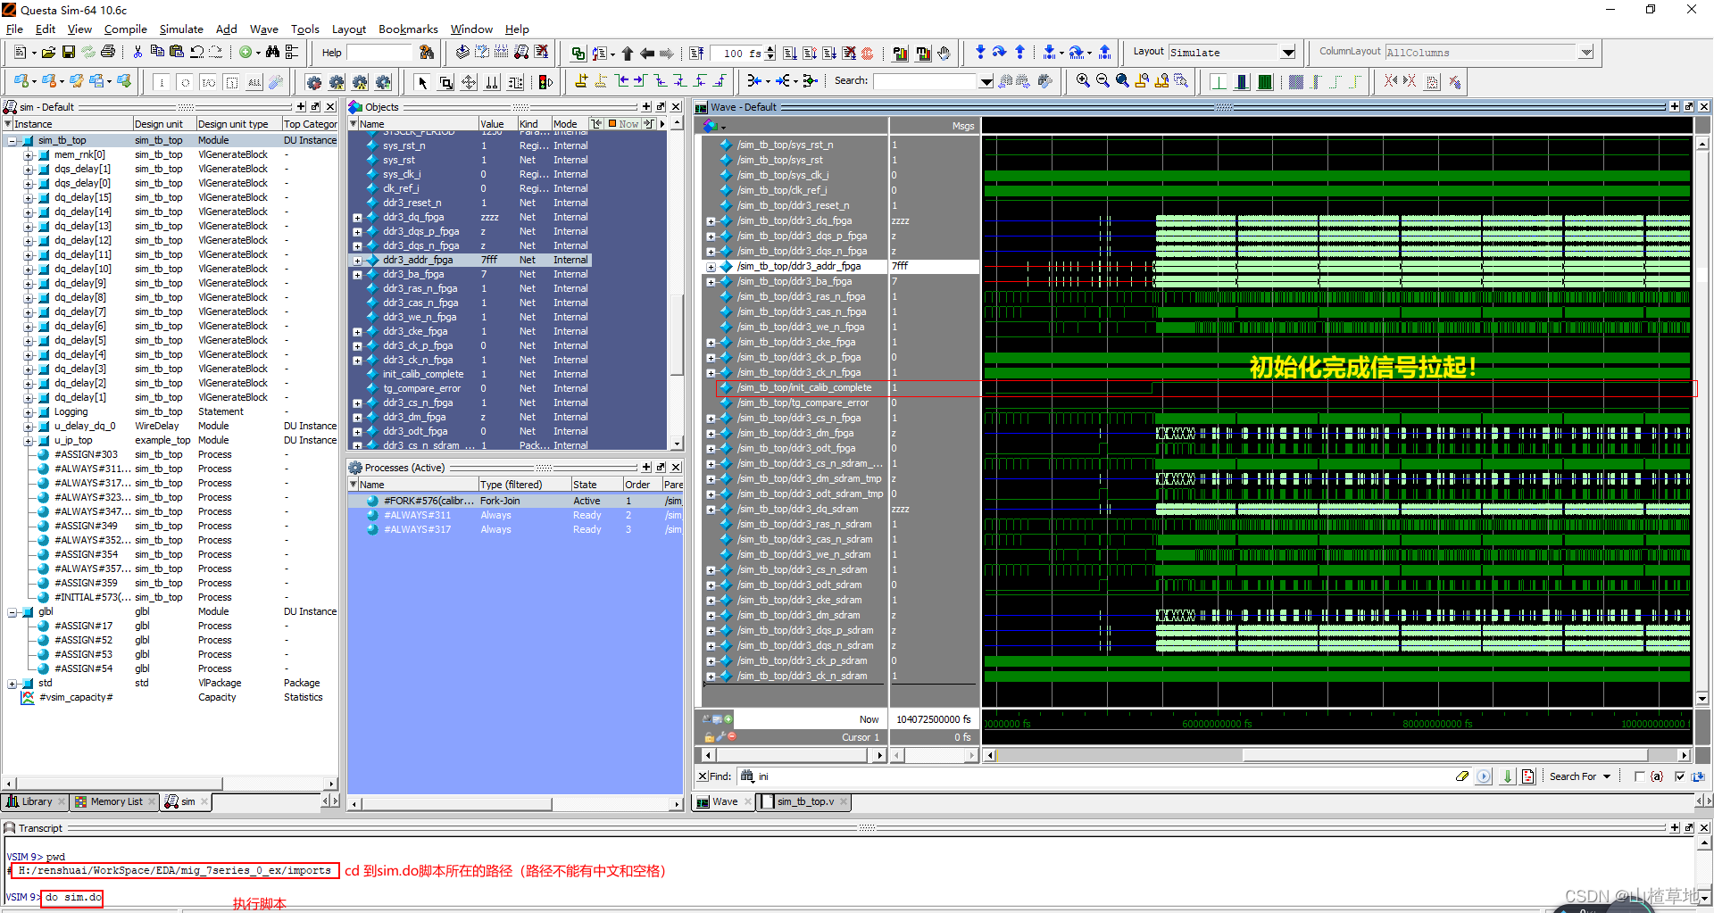Viewport: 1714px width, 913px height.
Task: Increase run length with stepper up arrow
Action: point(770,49)
